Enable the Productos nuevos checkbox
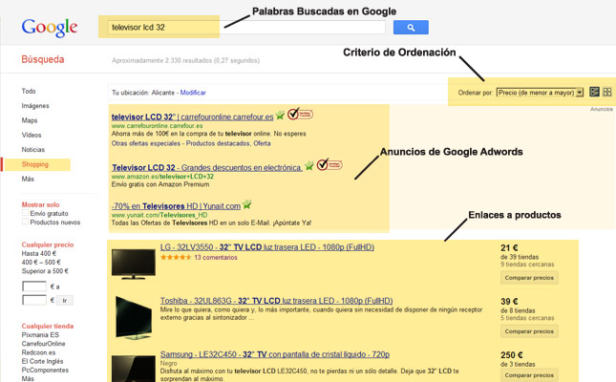 coord(25,222)
